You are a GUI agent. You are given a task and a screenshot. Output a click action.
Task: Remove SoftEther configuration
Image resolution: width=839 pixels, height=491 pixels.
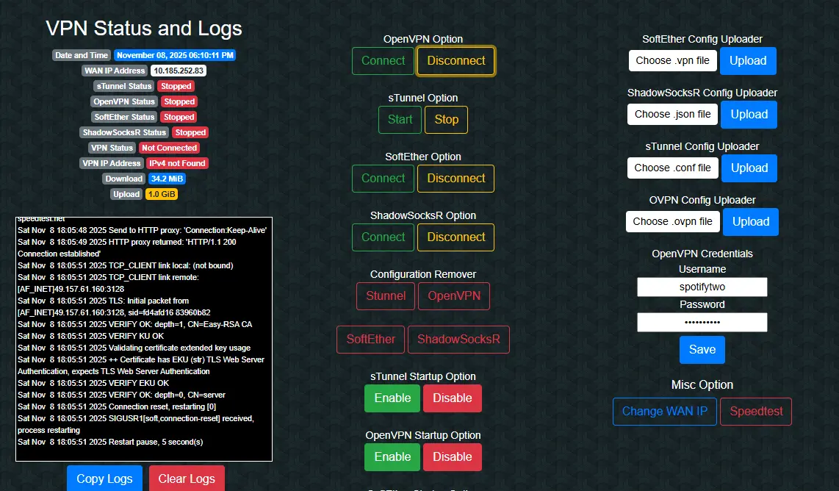(x=371, y=340)
